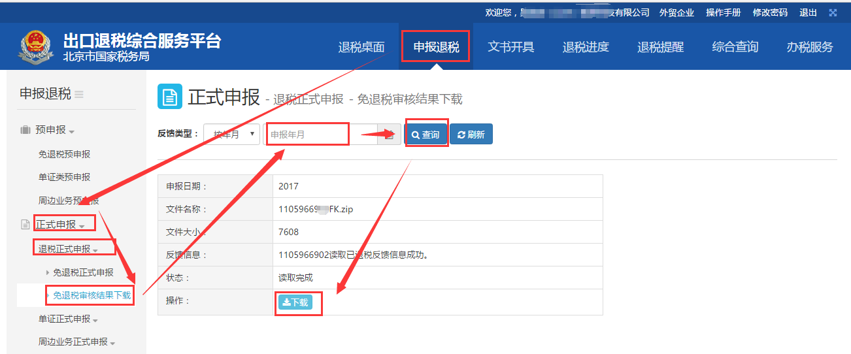Select 免退税审核结果下载 in sidebar
Screen dimensions: 851x354
click(92, 295)
